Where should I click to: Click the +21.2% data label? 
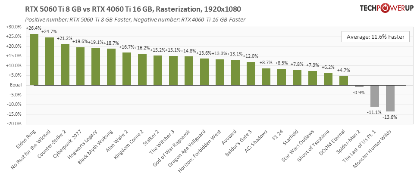pyautogui.click(x=65, y=38)
